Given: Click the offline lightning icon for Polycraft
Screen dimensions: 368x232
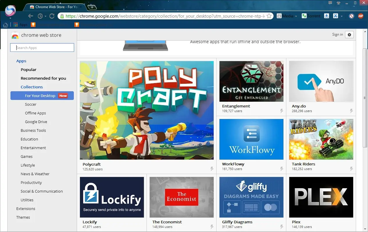Looking at the screenshot, I should point(212,169).
